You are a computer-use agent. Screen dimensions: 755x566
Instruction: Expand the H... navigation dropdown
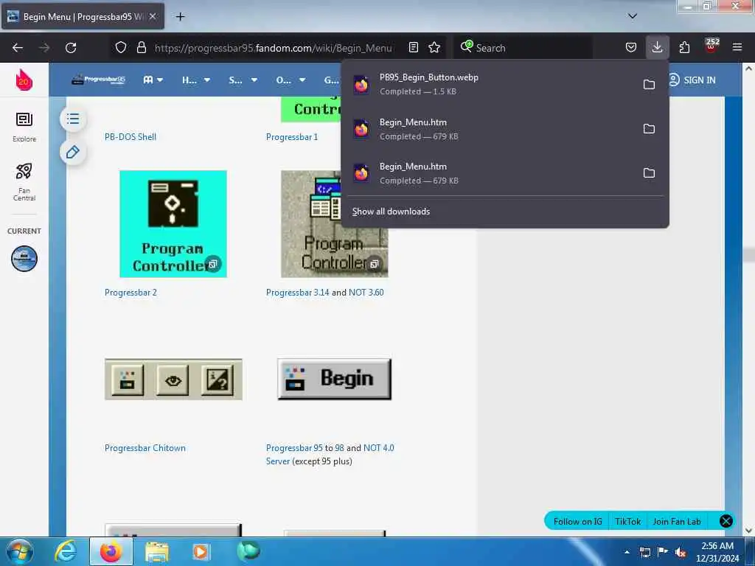click(196, 80)
